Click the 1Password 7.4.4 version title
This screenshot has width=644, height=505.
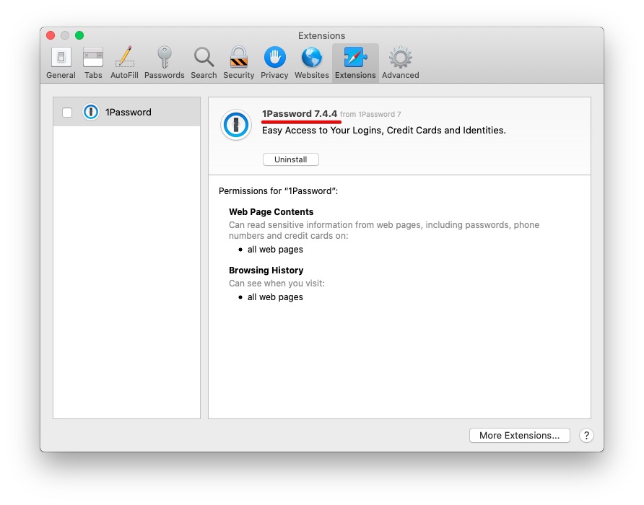coord(300,114)
